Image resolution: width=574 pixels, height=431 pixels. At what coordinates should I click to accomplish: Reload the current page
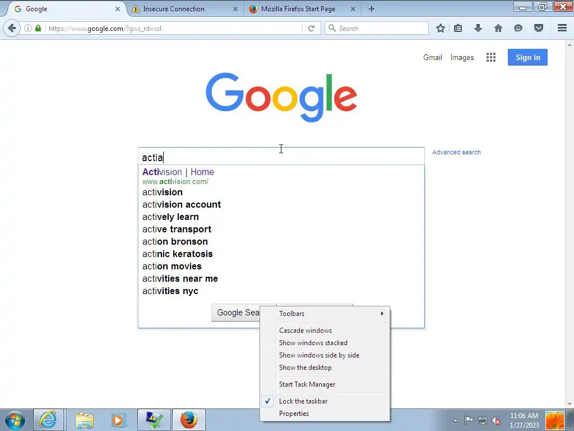[312, 28]
